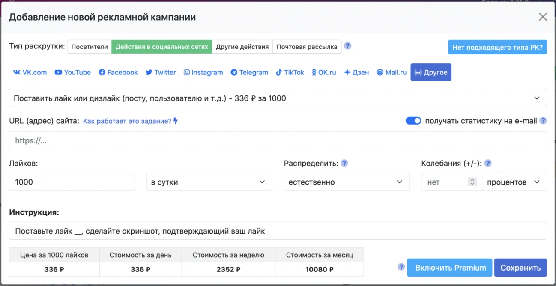
Task: Click the help icon next to Колебания
Action: pos(487,163)
